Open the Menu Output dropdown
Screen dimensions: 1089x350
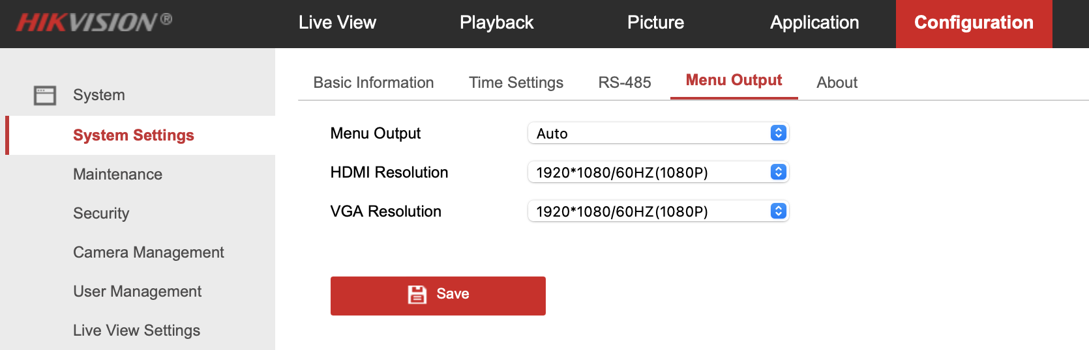click(657, 133)
